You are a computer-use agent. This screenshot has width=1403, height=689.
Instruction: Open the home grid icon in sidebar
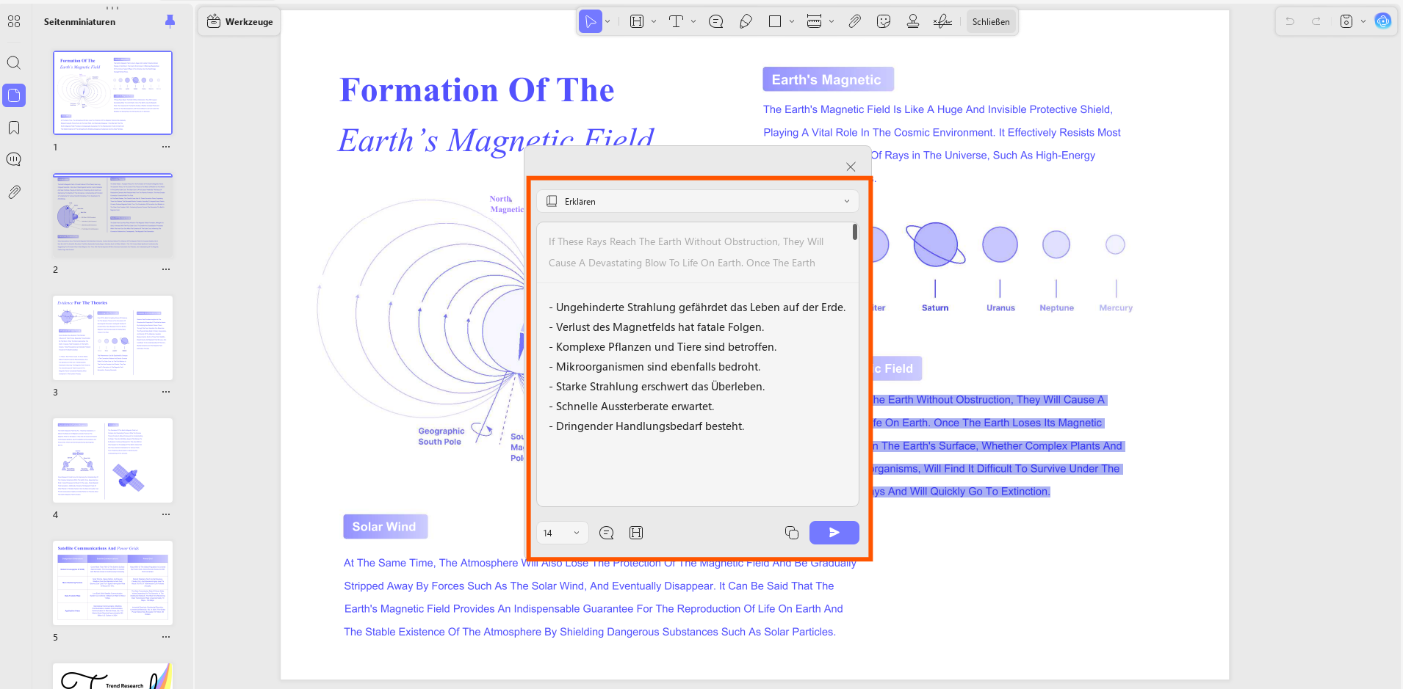pyautogui.click(x=14, y=21)
